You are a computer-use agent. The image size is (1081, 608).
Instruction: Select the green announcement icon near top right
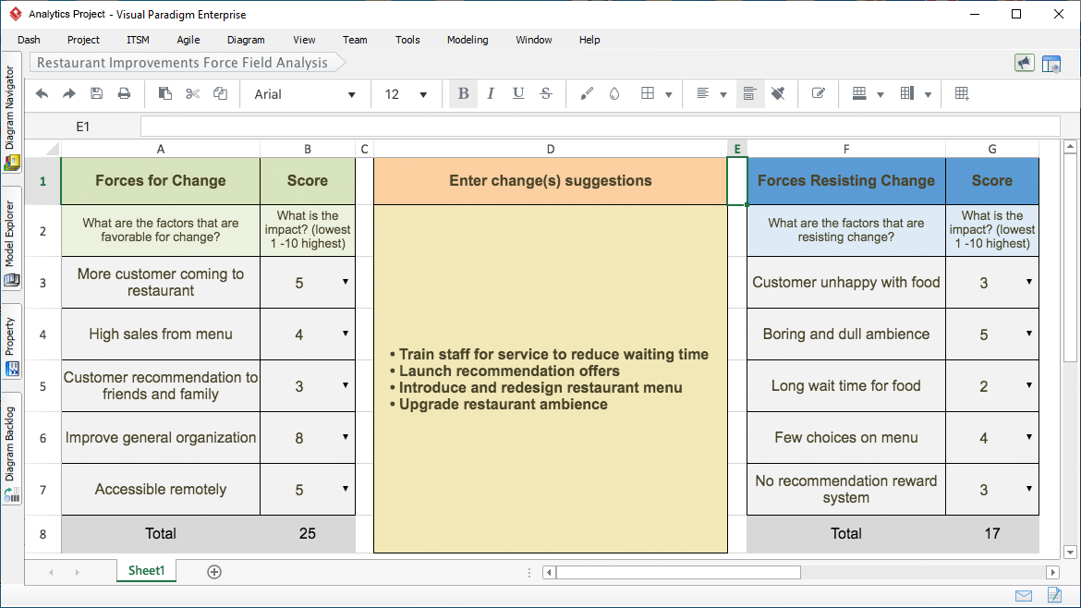1024,63
